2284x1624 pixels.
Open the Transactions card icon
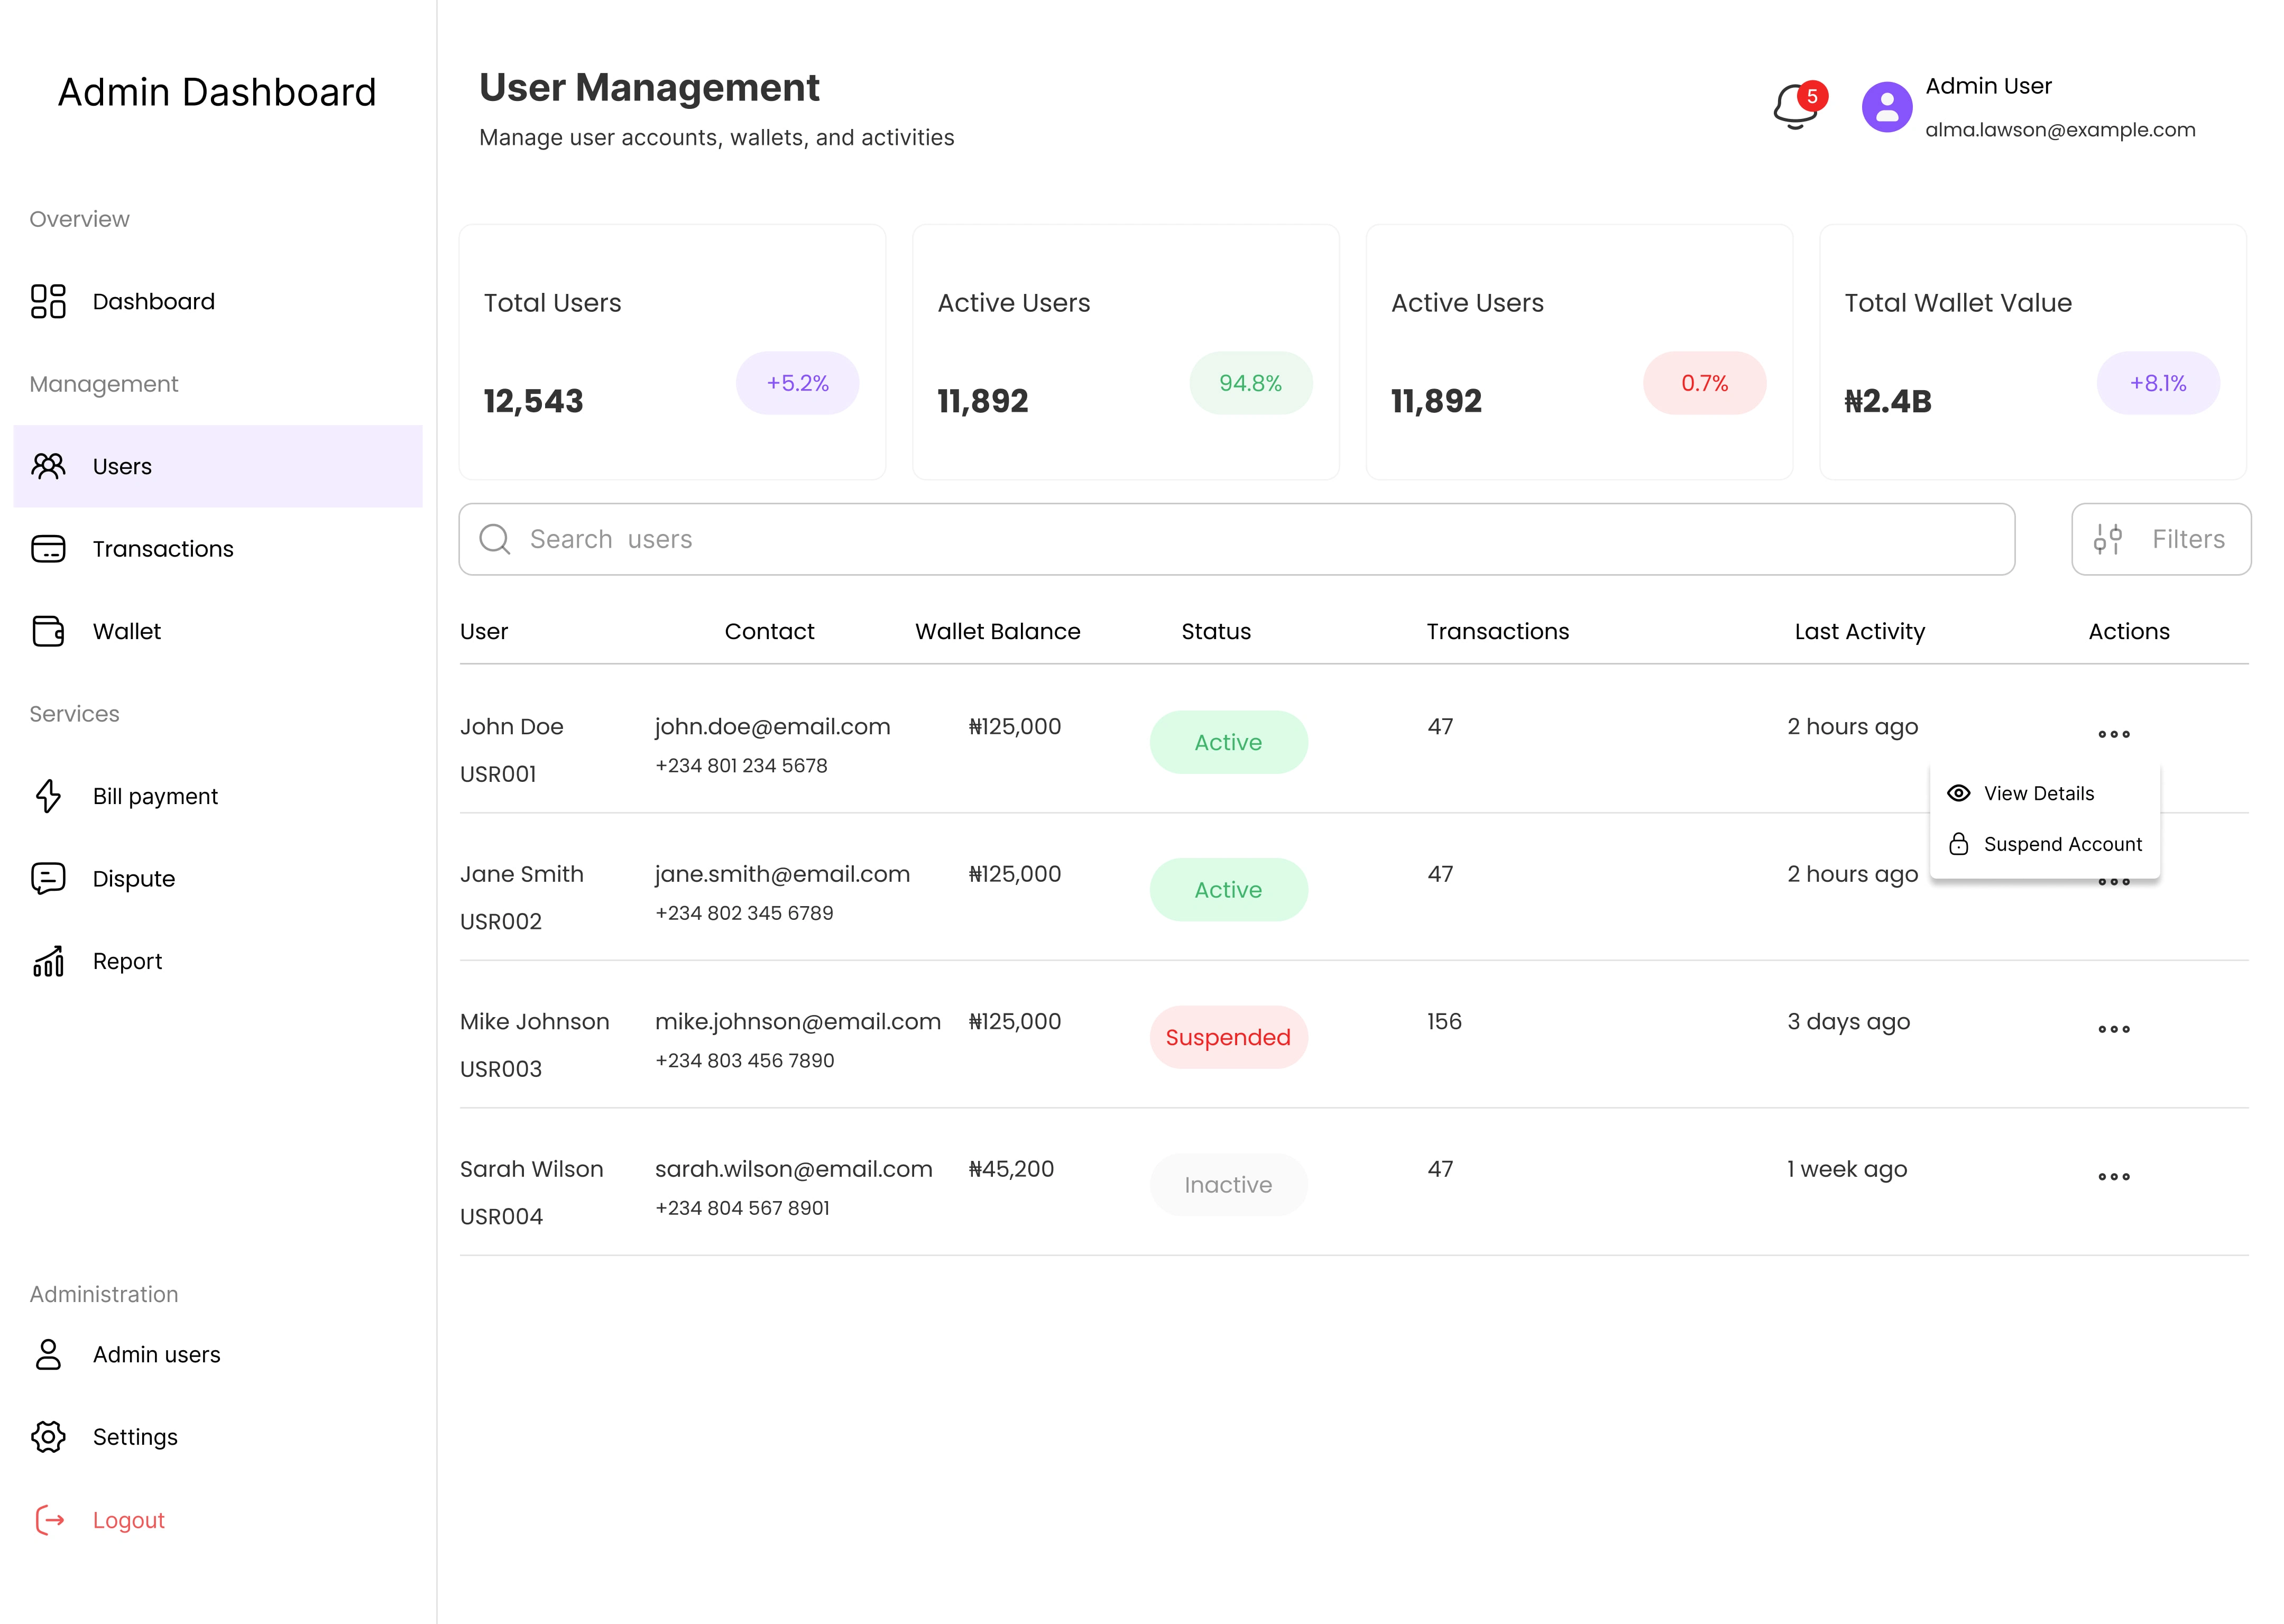pyautogui.click(x=48, y=549)
